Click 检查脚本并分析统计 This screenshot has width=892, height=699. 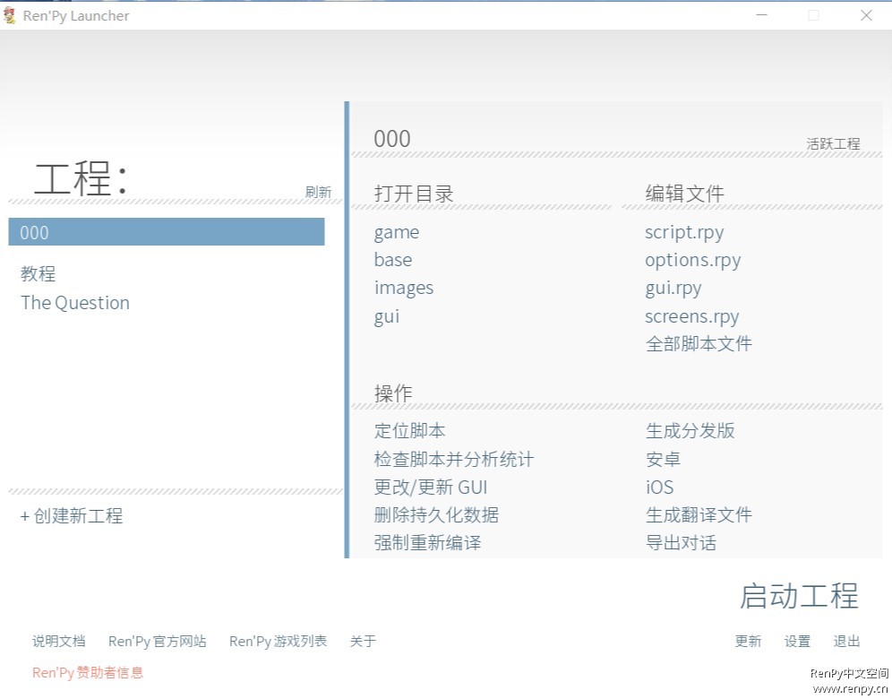point(454,459)
